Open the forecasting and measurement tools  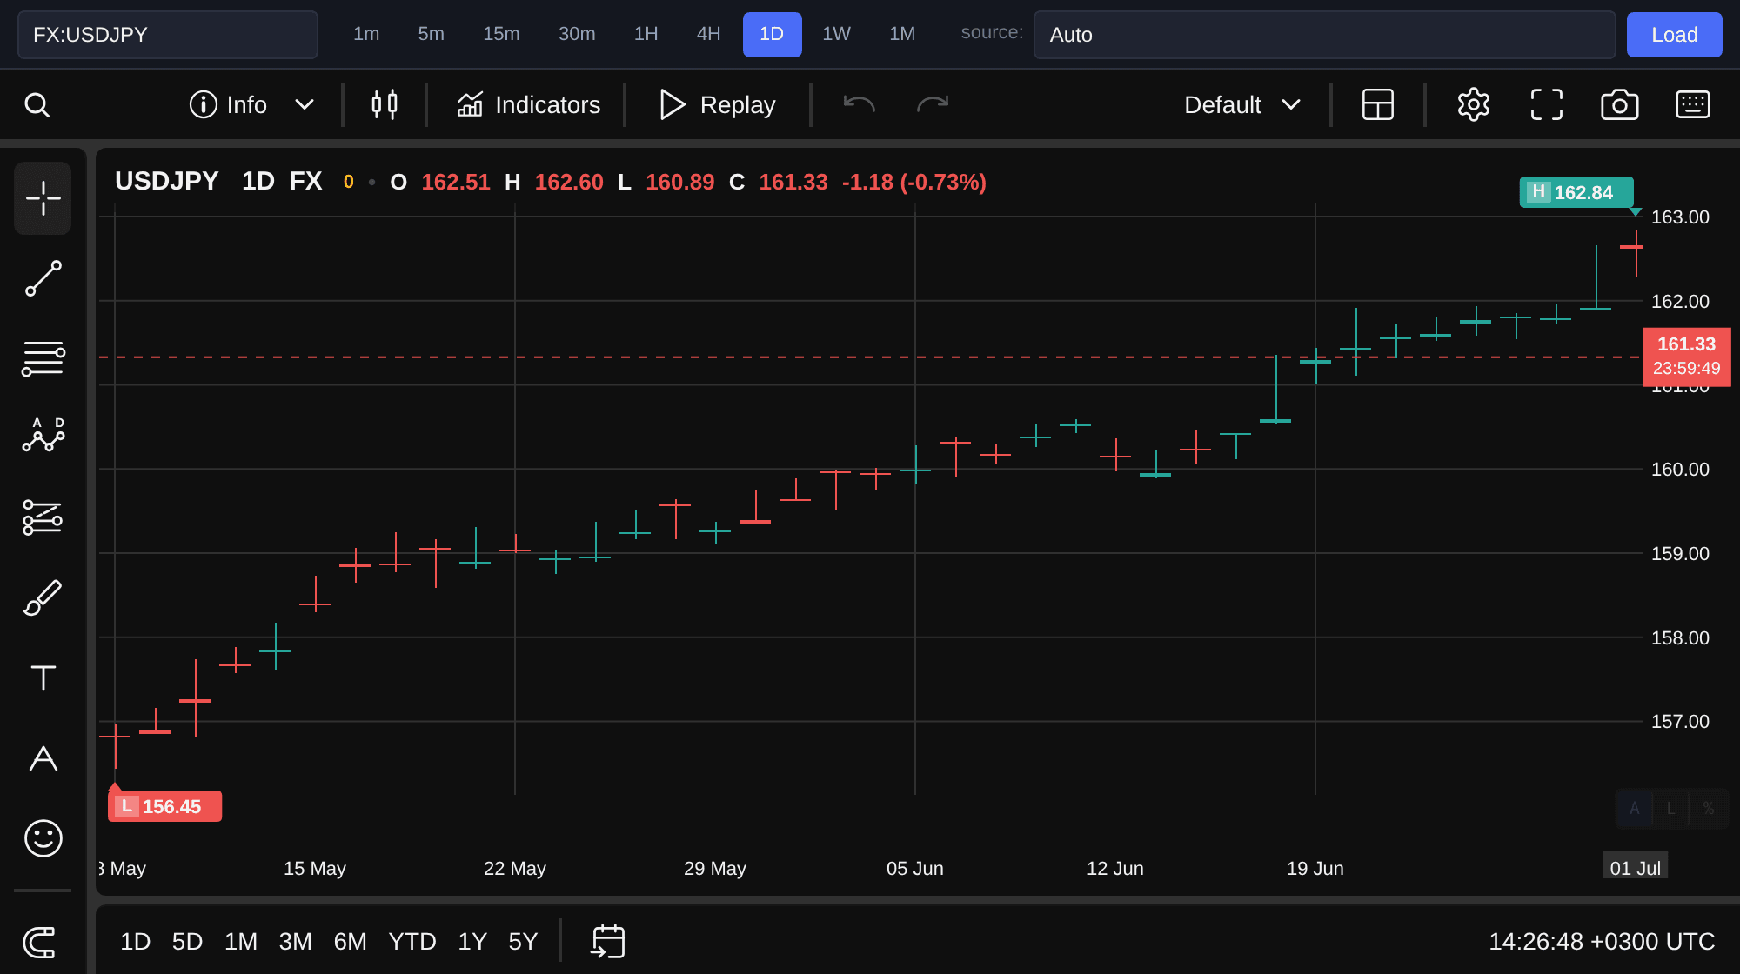click(43, 517)
